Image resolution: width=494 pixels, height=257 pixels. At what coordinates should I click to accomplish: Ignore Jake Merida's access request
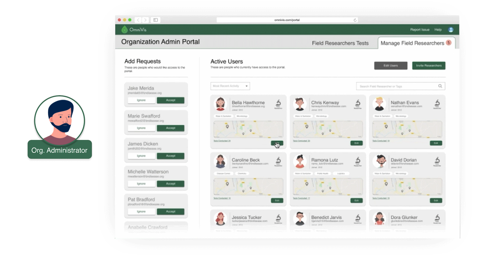click(141, 100)
